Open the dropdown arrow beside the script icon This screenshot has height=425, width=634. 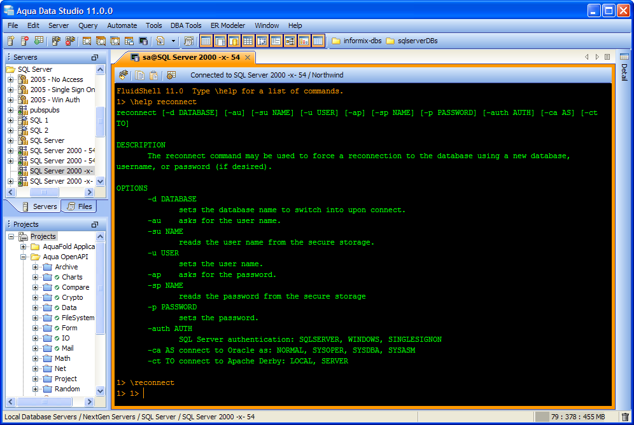click(174, 41)
